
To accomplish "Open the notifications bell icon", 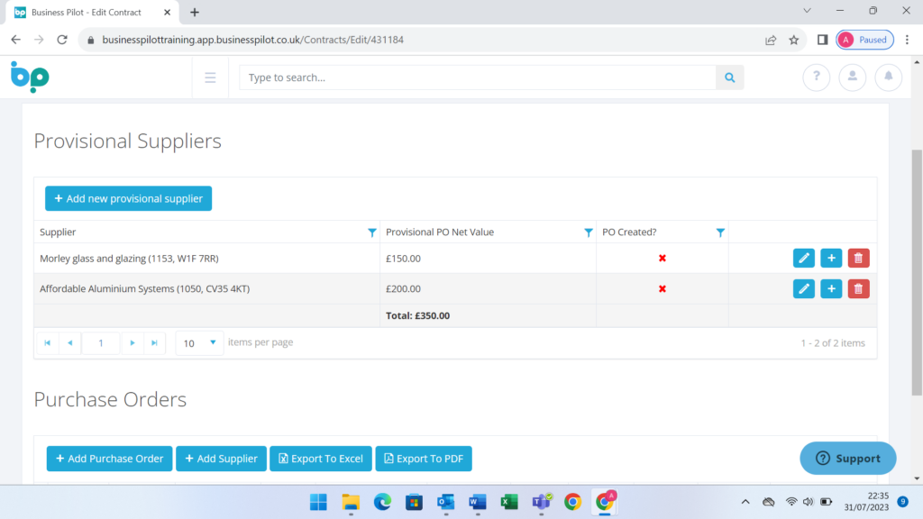I will 888,78.
